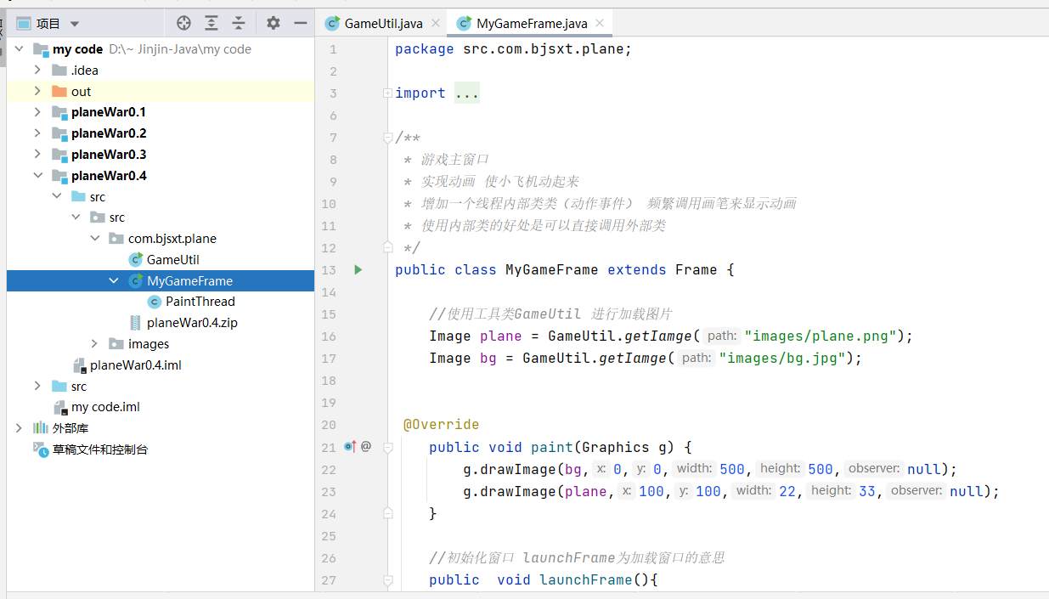Click the Collapse All icon in project toolbar
Image resolution: width=1049 pixels, height=599 pixels.
[239, 23]
